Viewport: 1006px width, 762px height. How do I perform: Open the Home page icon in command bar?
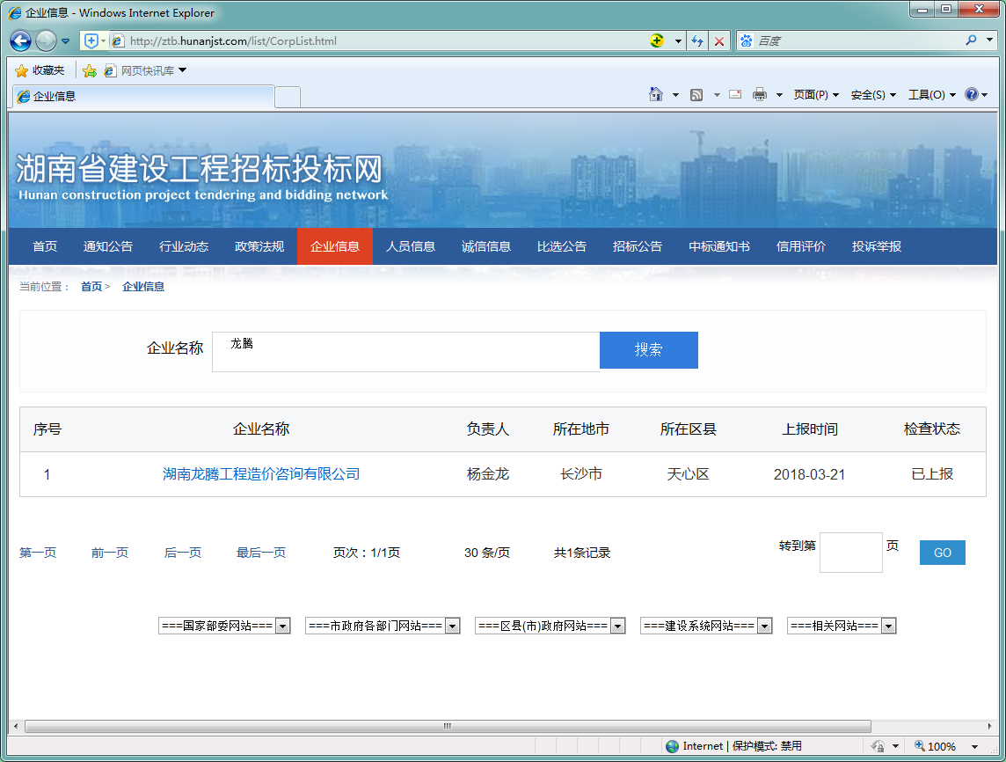[655, 94]
